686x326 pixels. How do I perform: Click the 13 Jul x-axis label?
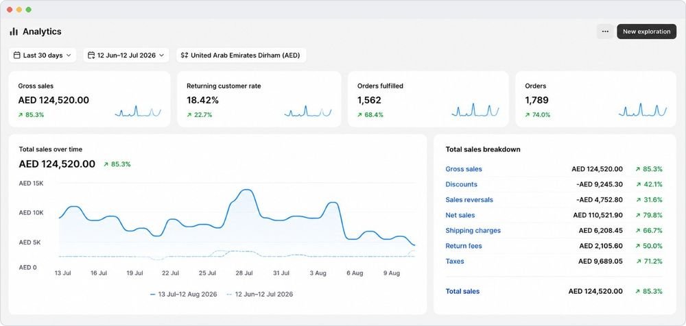(62, 273)
